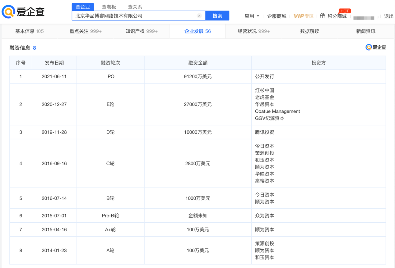Click investor 华映资本
Screen dimensions: 395x268
click(x=265, y=174)
